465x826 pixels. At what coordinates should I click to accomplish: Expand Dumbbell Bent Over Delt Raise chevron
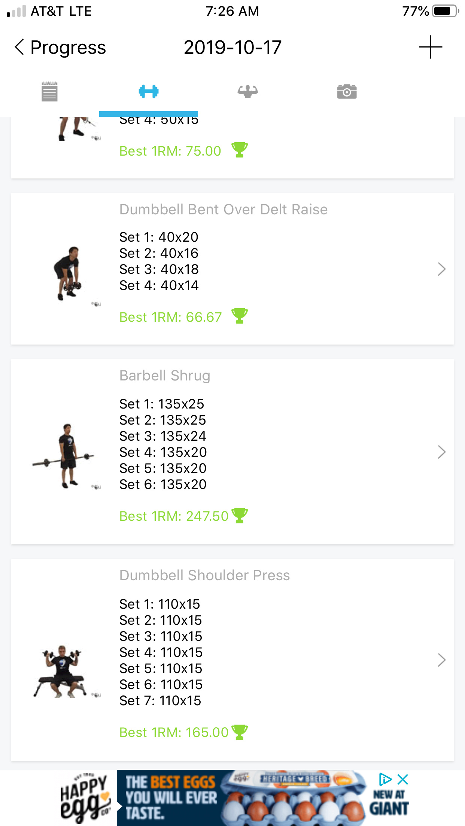(x=441, y=269)
